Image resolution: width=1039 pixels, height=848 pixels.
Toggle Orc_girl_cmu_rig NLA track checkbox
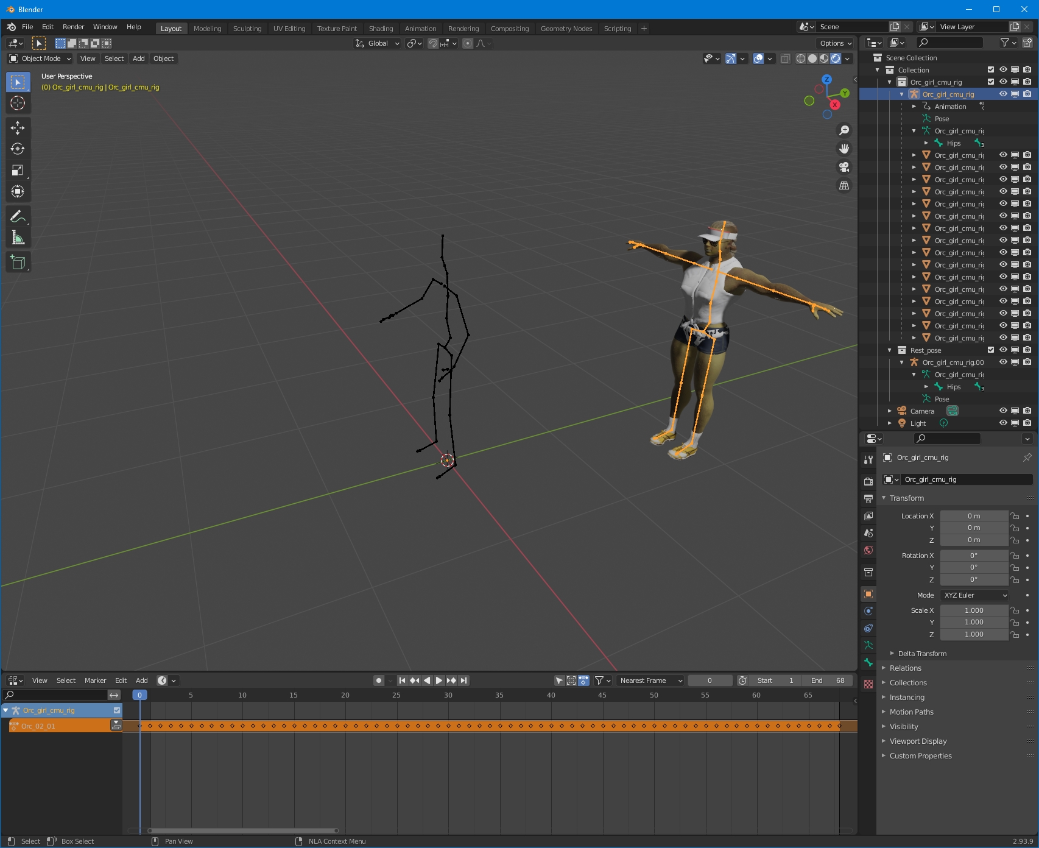point(117,710)
